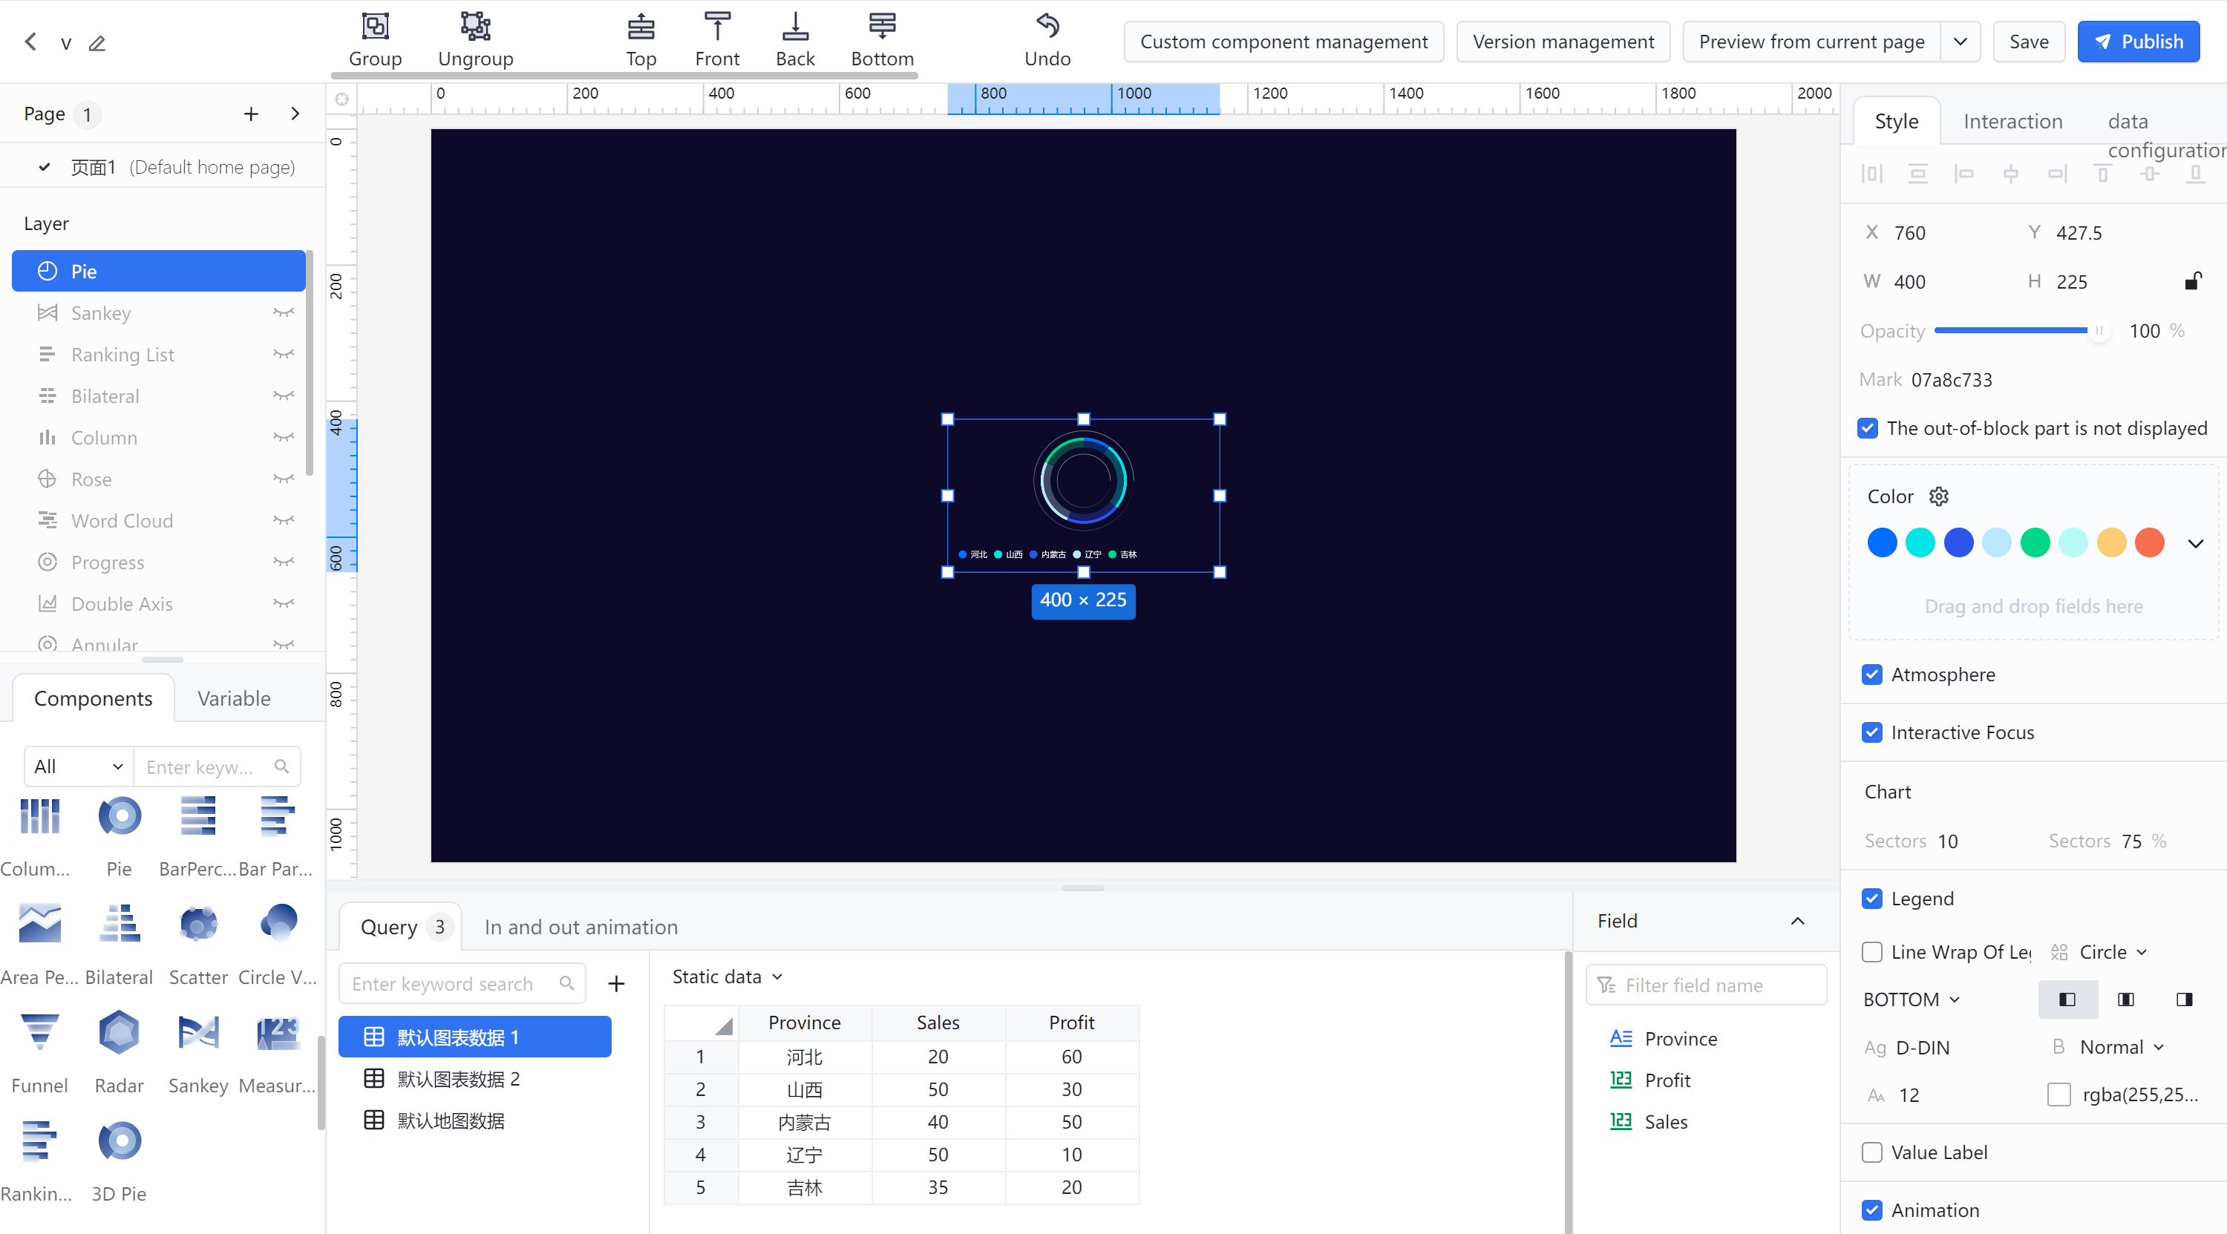Add 3D Pie component from library
Viewport: 2227px width, 1234px height.
point(120,1141)
